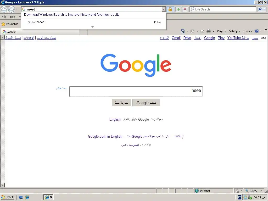Open the search provider options dropdown

[264, 9]
